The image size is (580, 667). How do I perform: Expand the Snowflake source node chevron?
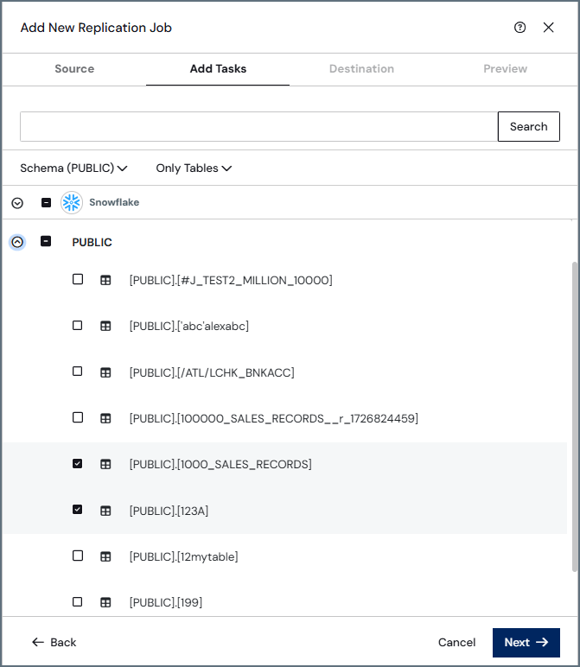[17, 203]
